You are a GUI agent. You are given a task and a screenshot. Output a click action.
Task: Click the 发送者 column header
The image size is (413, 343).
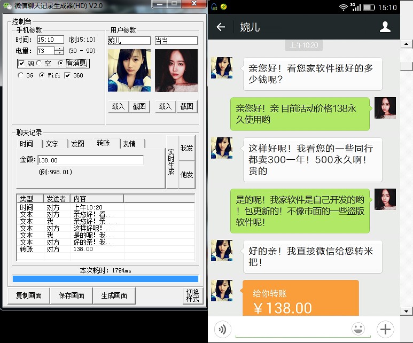pyautogui.click(x=57, y=198)
